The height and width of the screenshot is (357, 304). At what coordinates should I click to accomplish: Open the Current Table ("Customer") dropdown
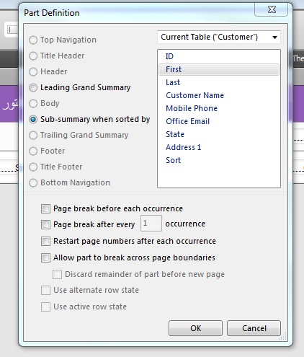219,37
